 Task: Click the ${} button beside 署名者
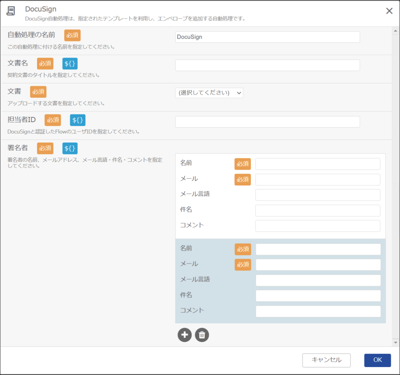tap(70, 148)
